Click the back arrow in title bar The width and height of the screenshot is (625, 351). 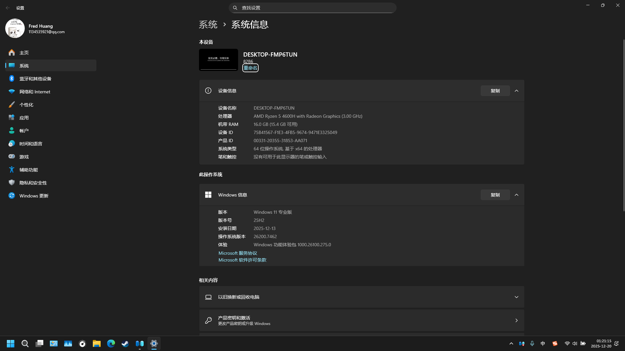tap(8, 8)
